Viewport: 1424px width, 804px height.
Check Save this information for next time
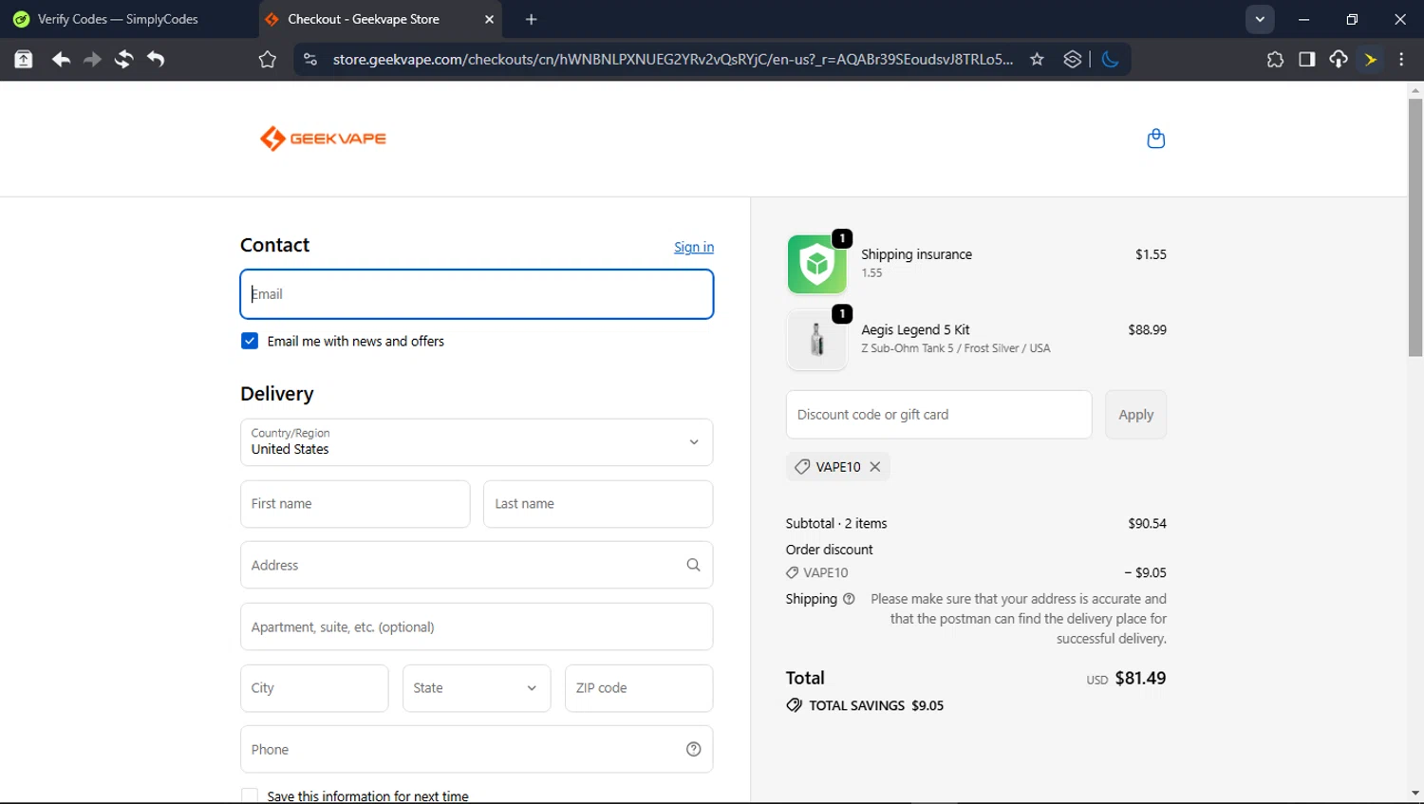point(250,796)
